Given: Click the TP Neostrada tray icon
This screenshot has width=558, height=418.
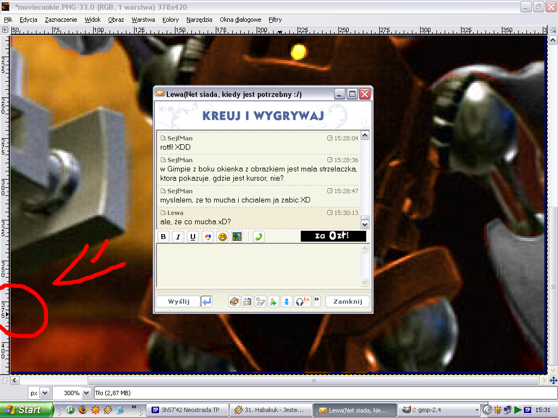Looking at the screenshot, I should pos(527,410).
